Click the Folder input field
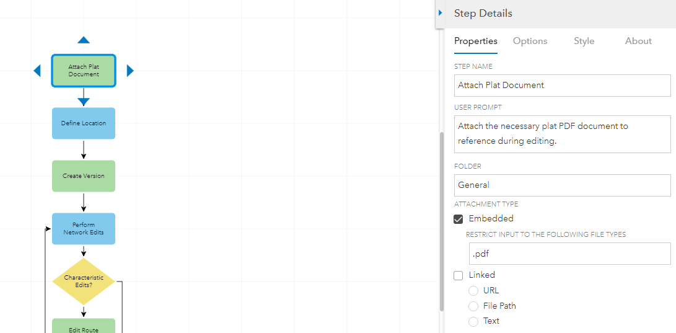 click(x=563, y=185)
